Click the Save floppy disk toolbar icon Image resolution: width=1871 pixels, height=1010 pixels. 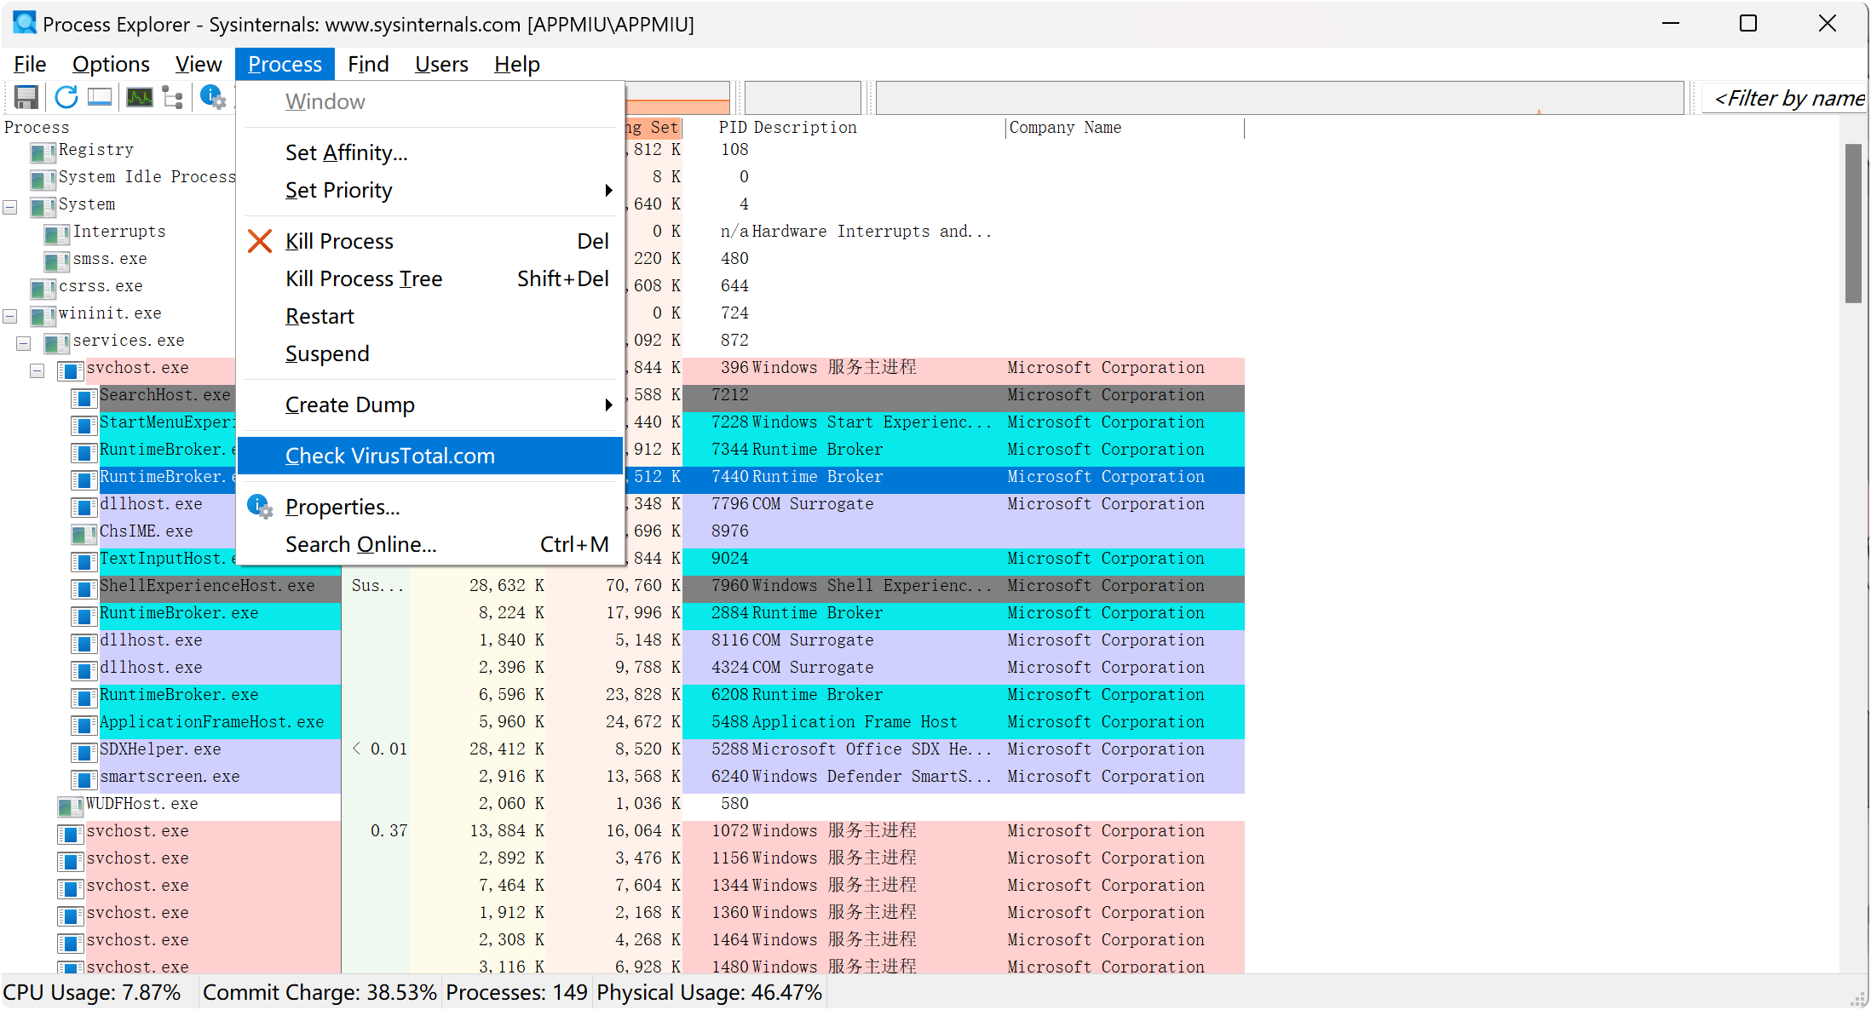pyautogui.click(x=26, y=98)
